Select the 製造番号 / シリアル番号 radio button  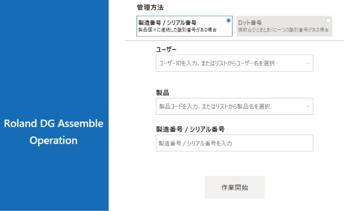click(228, 20)
